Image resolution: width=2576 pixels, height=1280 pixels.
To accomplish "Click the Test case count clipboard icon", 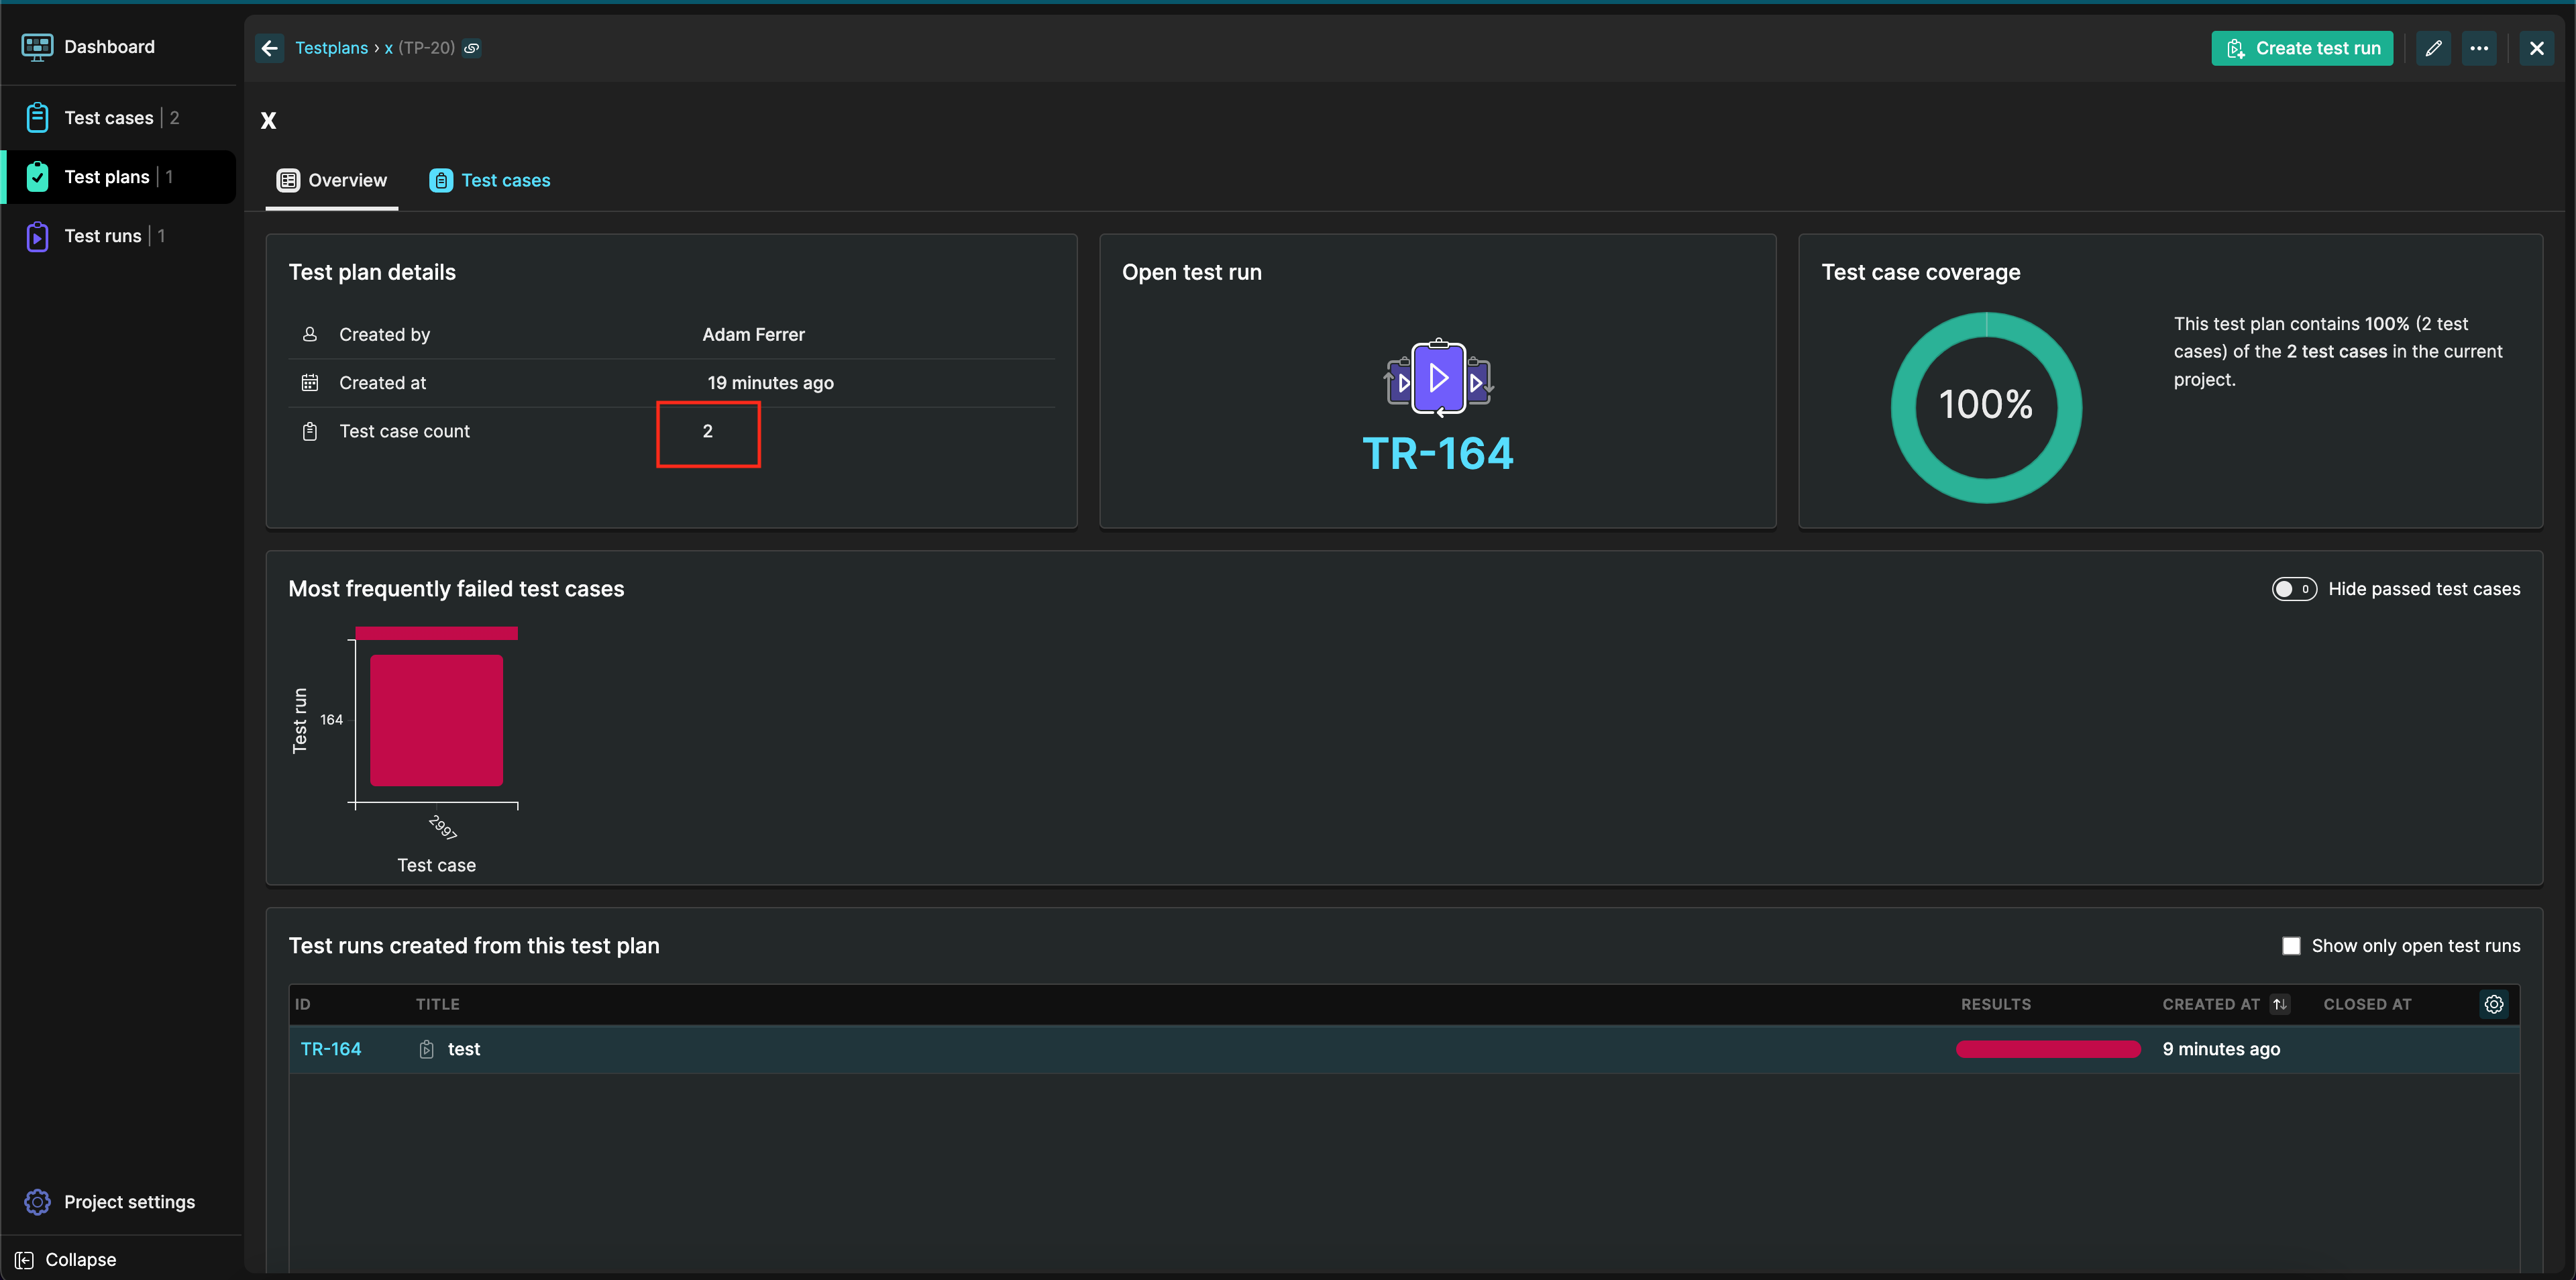I will pos(310,431).
